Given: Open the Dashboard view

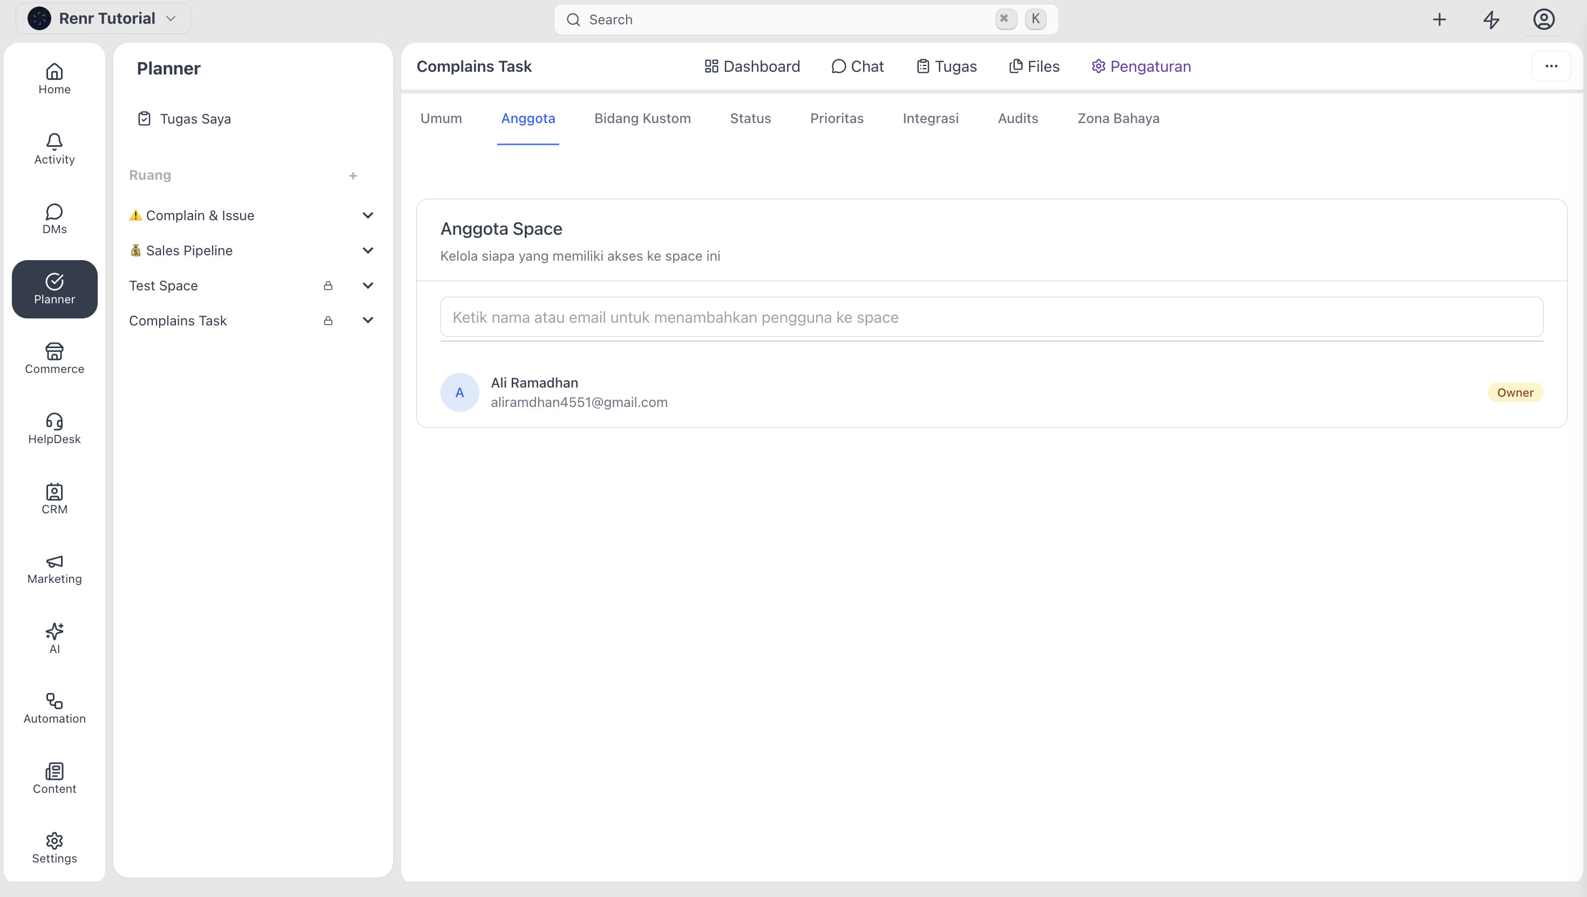Looking at the screenshot, I should tap(751, 66).
